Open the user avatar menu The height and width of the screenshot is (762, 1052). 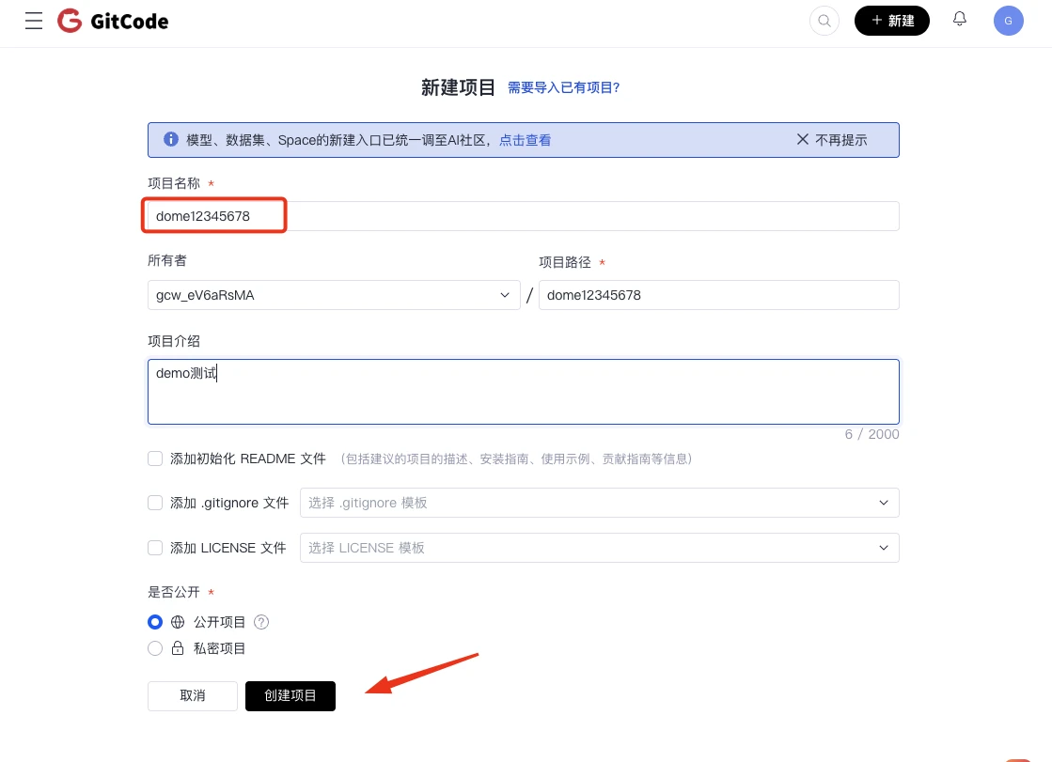[x=1008, y=20]
